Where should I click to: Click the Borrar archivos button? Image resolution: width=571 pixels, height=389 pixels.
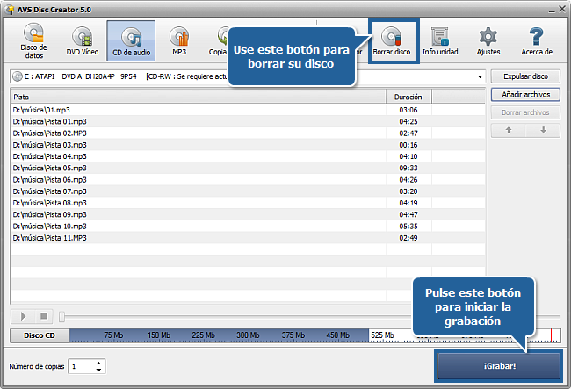(525, 112)
